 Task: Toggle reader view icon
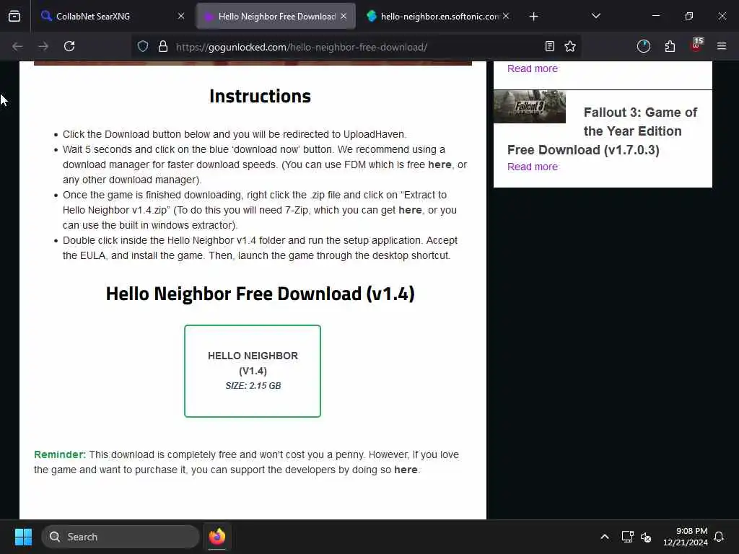tap(549, 46)
